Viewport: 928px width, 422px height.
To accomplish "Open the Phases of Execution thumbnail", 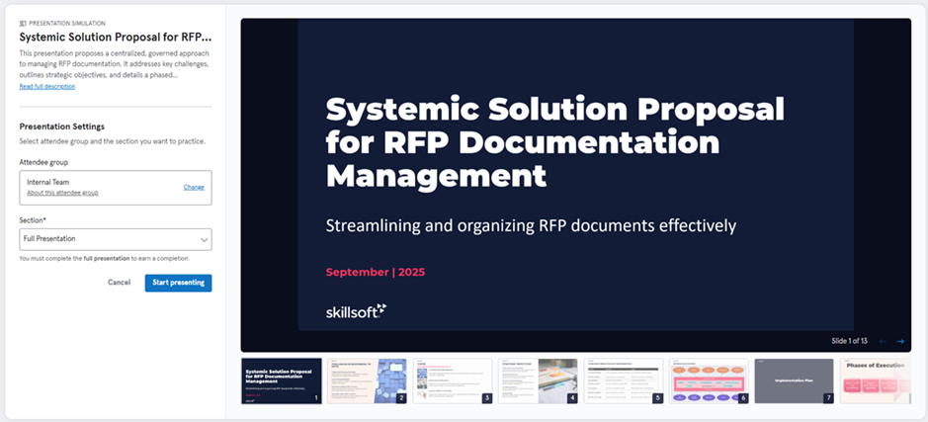I will pos(876,380).
